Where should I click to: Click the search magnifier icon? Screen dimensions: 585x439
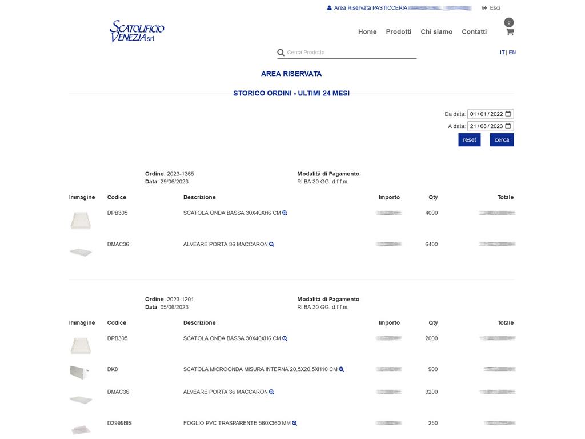pyautogui.click(x=281, y=53)
